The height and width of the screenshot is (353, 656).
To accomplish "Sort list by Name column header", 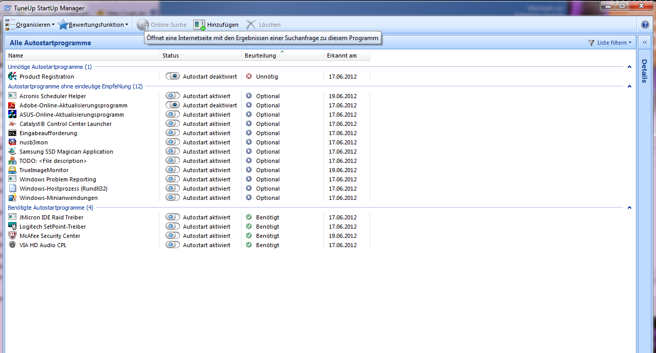I will [x=82, y=55].
